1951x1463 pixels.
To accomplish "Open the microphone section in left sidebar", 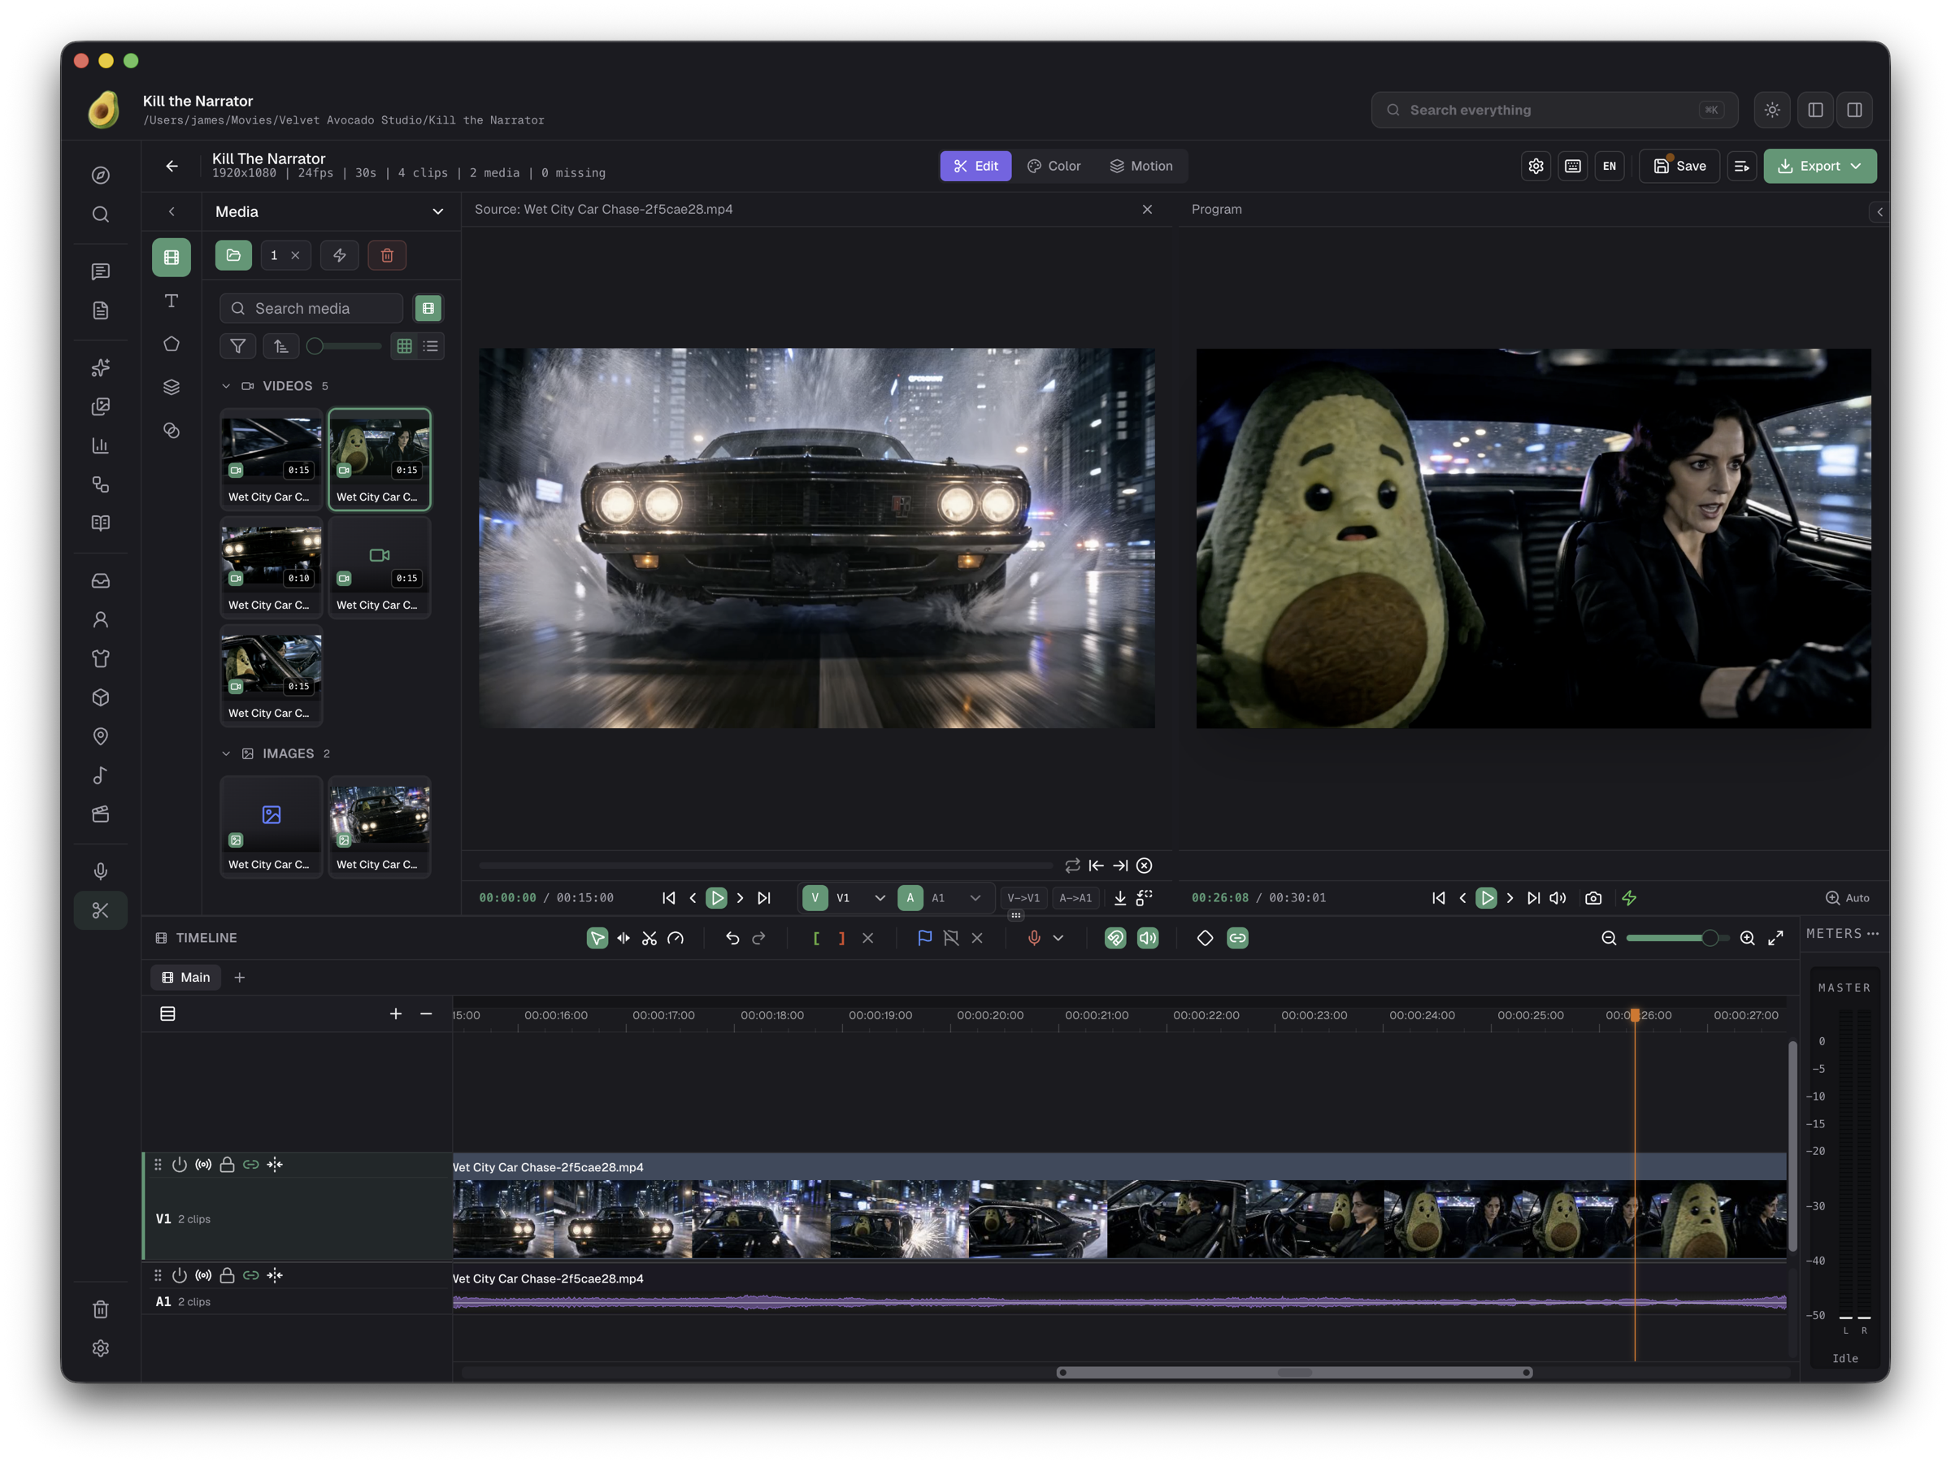I will click(101, 871).
